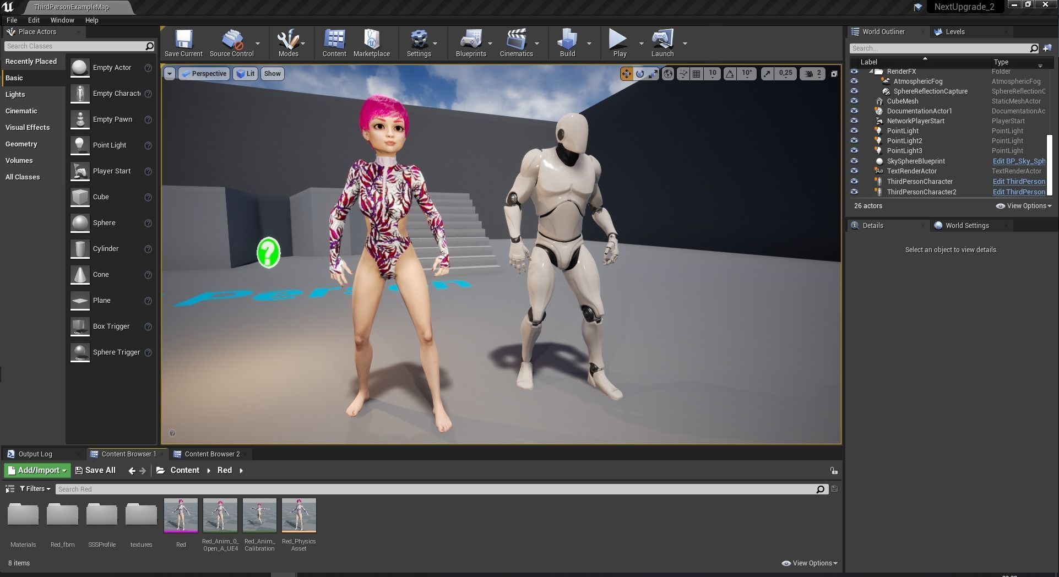Navigate forward in Content Browser history
1059x577 pixels.
point(143,471)
